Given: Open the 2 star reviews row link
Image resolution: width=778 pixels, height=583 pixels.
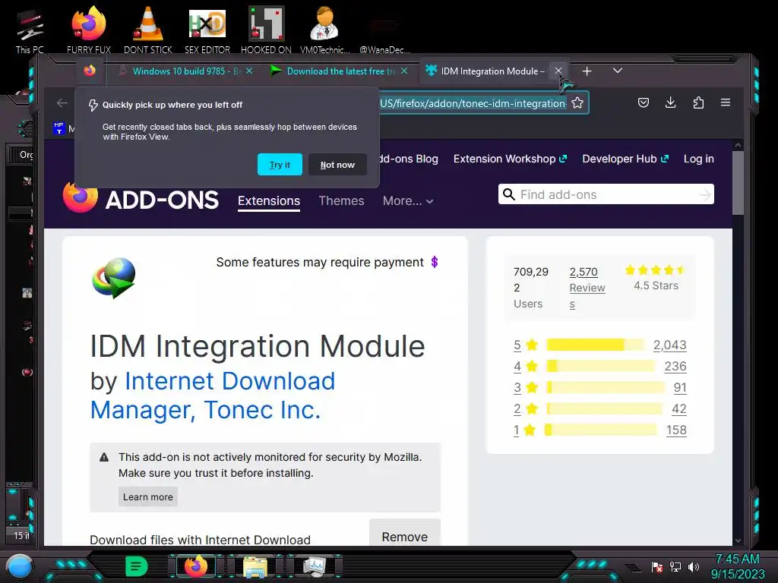Looking at the screenshot, I should (600, 408).
